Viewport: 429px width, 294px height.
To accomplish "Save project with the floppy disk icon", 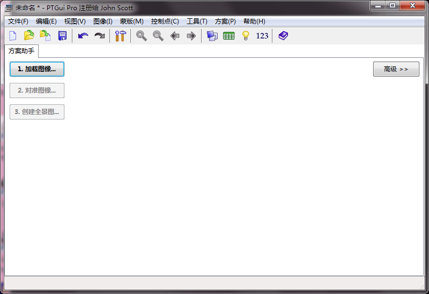I will click(x=62, y=36).
